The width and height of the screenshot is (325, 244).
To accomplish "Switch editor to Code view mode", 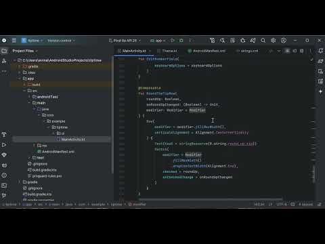I will (x=287, y=51).
